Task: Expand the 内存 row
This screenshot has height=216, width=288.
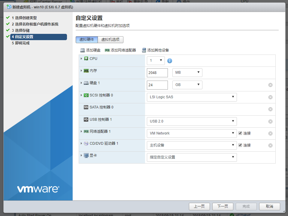Action: [81, 70]
